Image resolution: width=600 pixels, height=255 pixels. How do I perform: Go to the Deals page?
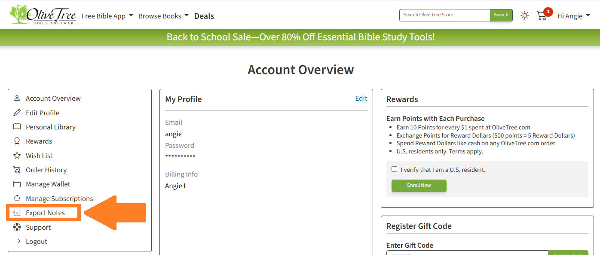204,16
